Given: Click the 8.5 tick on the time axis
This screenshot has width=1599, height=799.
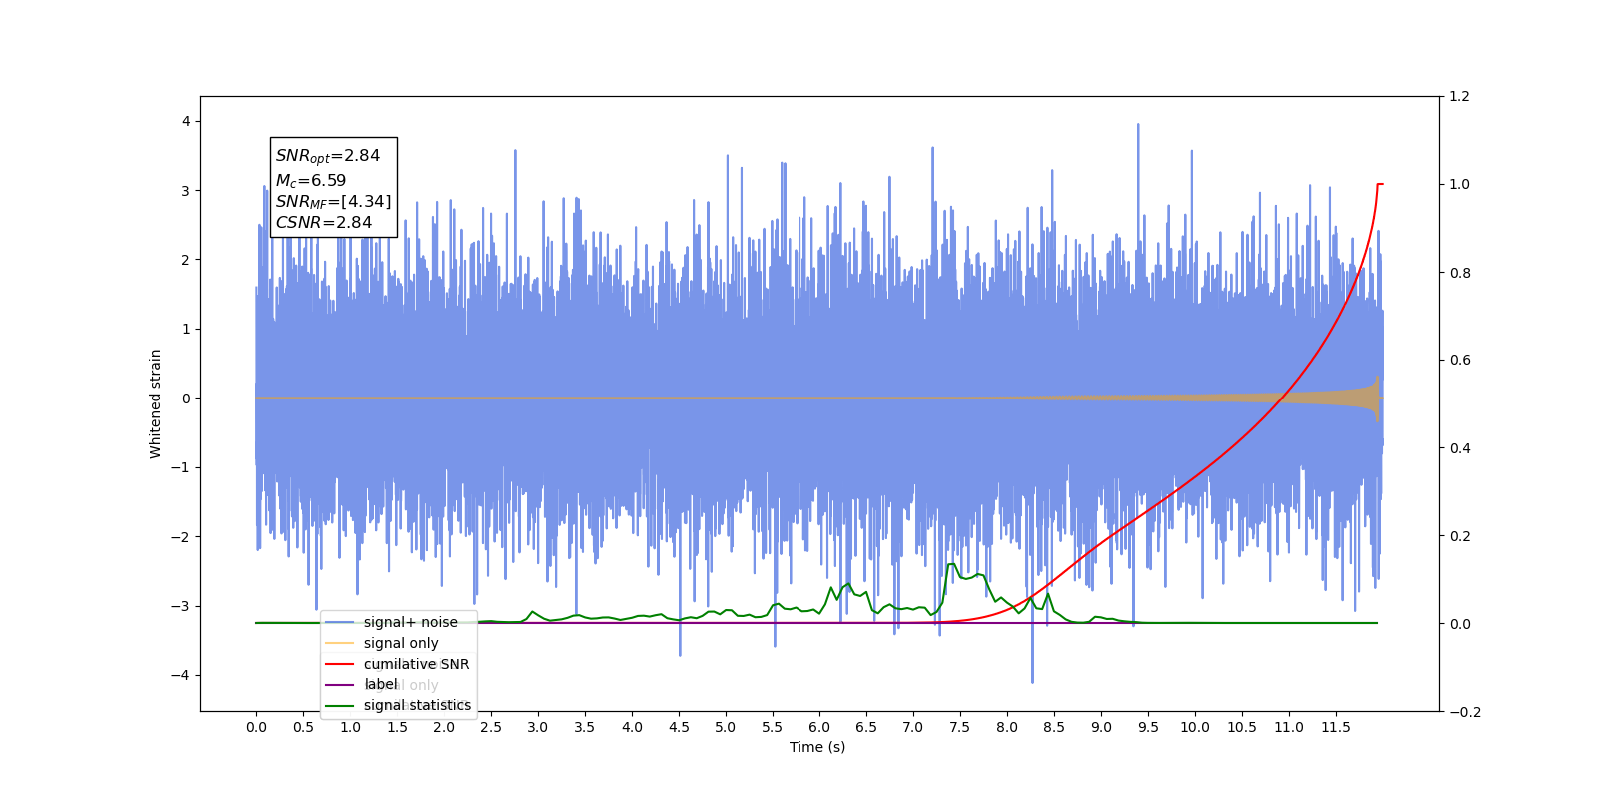Looking at the screenshot, I should pos(1054,727).
